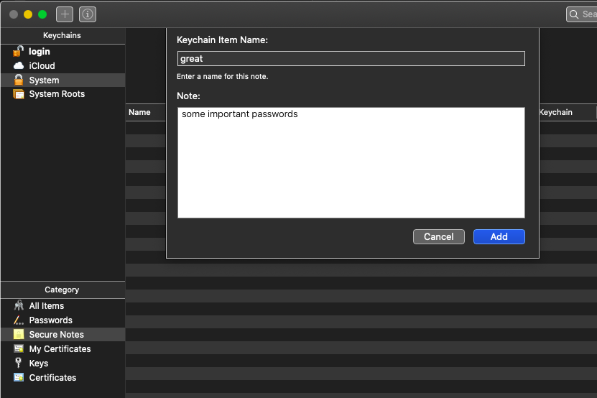
Task: Show All Items category
Action: (x=63, y=306)
